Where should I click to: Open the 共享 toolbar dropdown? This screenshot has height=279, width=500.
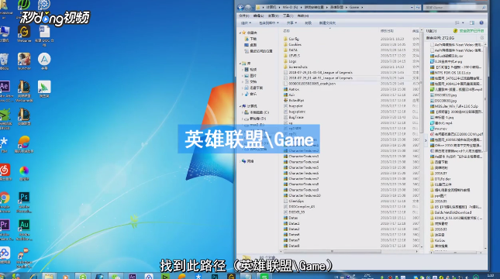pyautogui.click(x=291, y=23)
